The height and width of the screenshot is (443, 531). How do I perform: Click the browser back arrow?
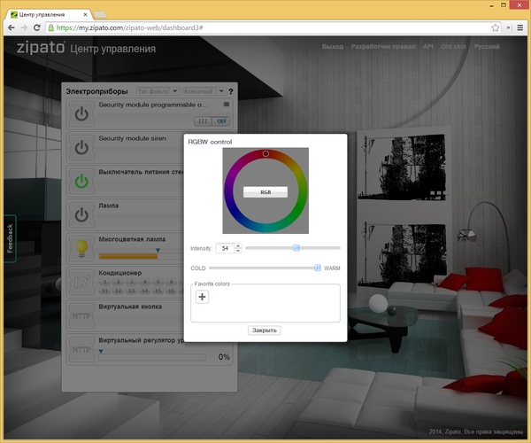12,27
